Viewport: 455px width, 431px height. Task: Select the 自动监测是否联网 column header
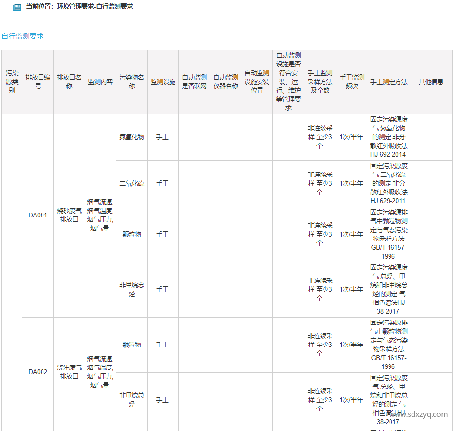click(x=194, y=82)
